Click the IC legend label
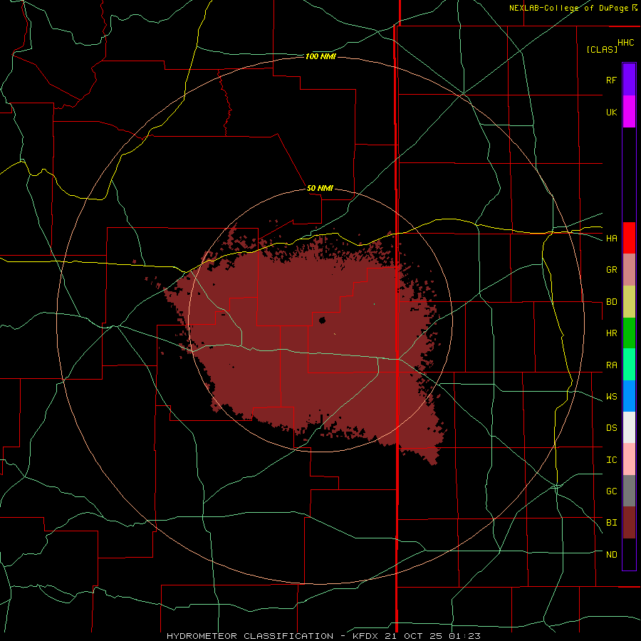 611,460
